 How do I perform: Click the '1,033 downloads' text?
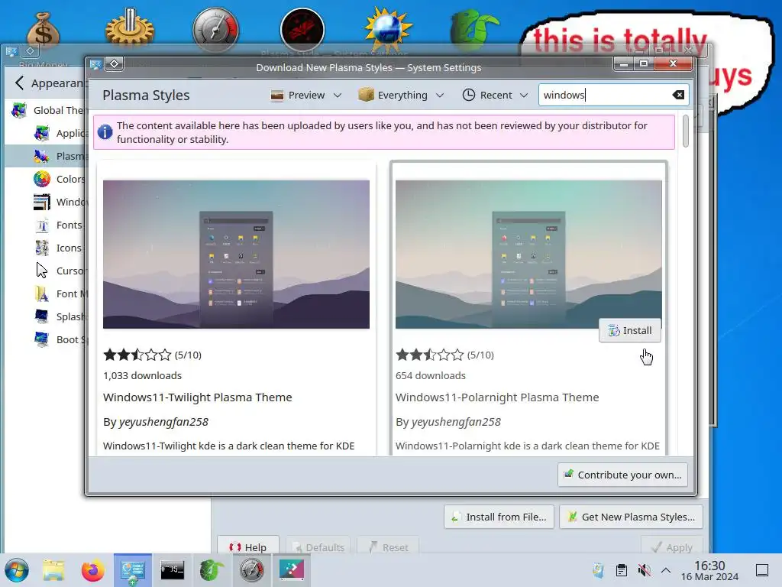(x=143, y=375)
